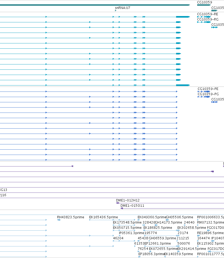Select feature label 500076

coord(184,244)
